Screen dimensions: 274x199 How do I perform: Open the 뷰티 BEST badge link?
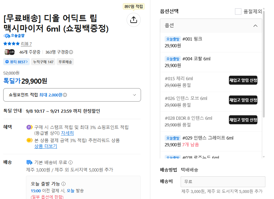click(16, 62)
